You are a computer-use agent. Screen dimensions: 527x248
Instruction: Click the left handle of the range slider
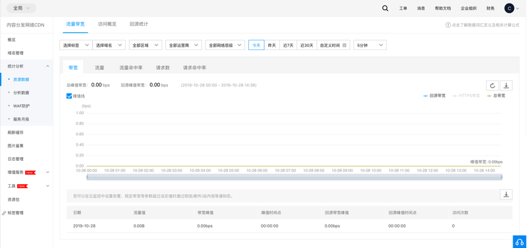[87, 177]
